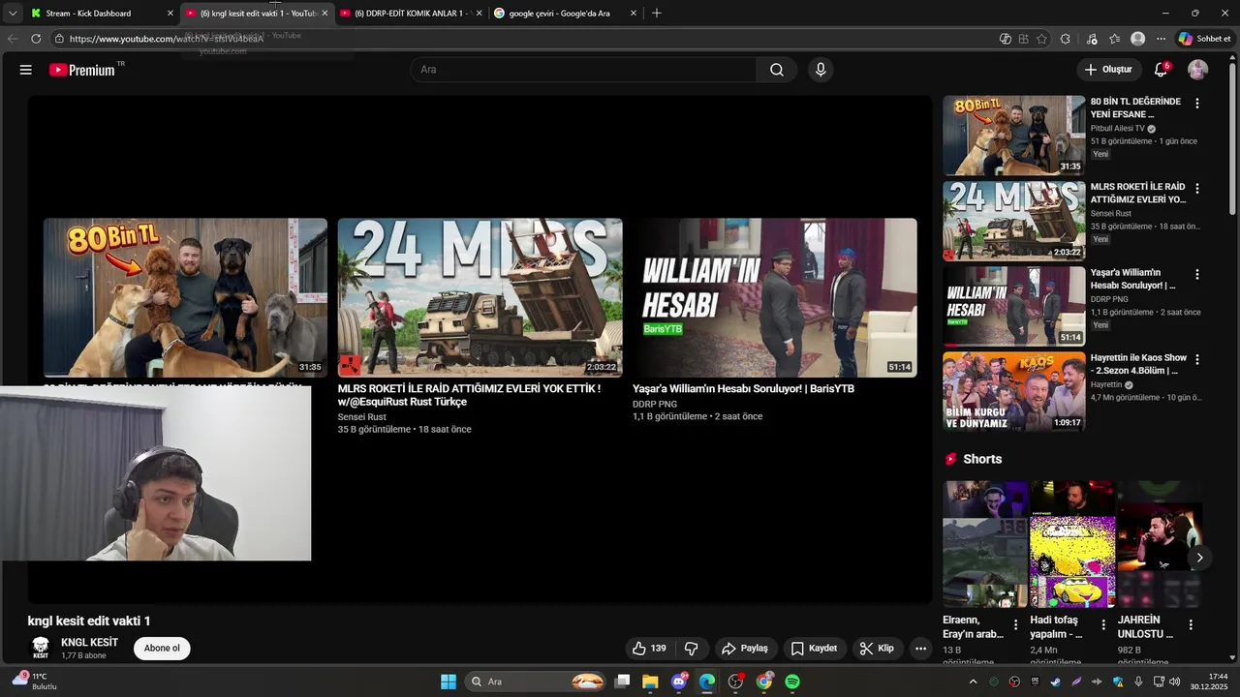Open MLRS ROKETİ İLE RAİD end-screen title
This screenshot has height=697, width=1240.
(x=469, y=395)
